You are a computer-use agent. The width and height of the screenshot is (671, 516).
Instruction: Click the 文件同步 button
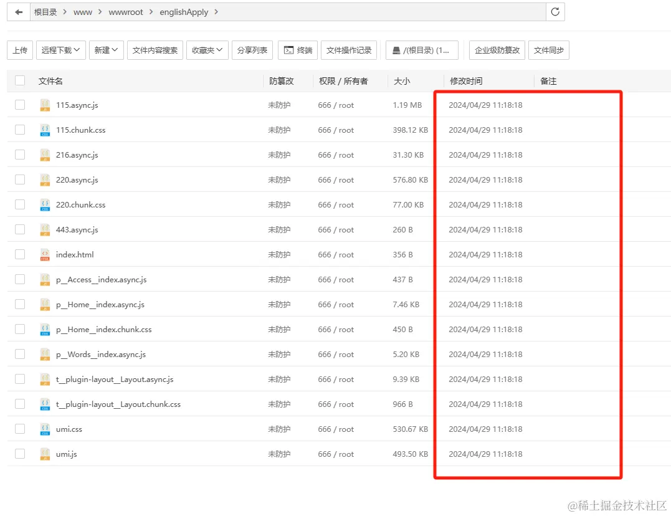point(549,50)
